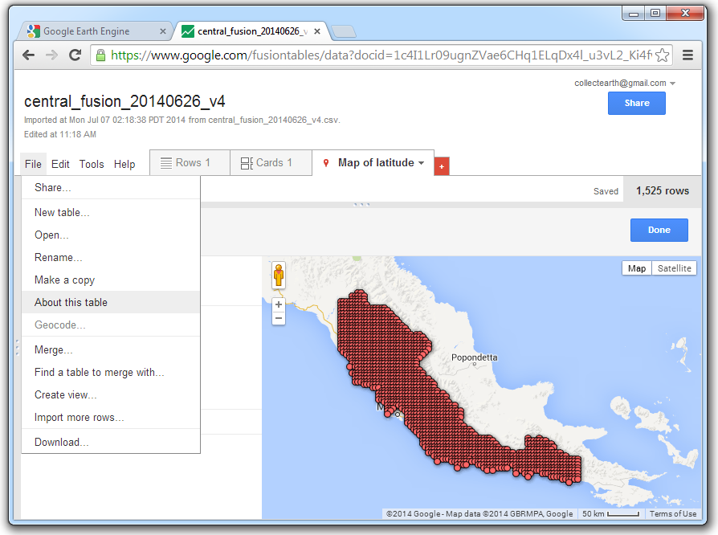Open a new browser tab
This screenshot has height=535, width=718.
(344, 31)
